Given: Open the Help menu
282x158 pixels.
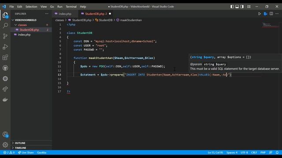Looking at the screenshot, I should click(x=83, y=7).
